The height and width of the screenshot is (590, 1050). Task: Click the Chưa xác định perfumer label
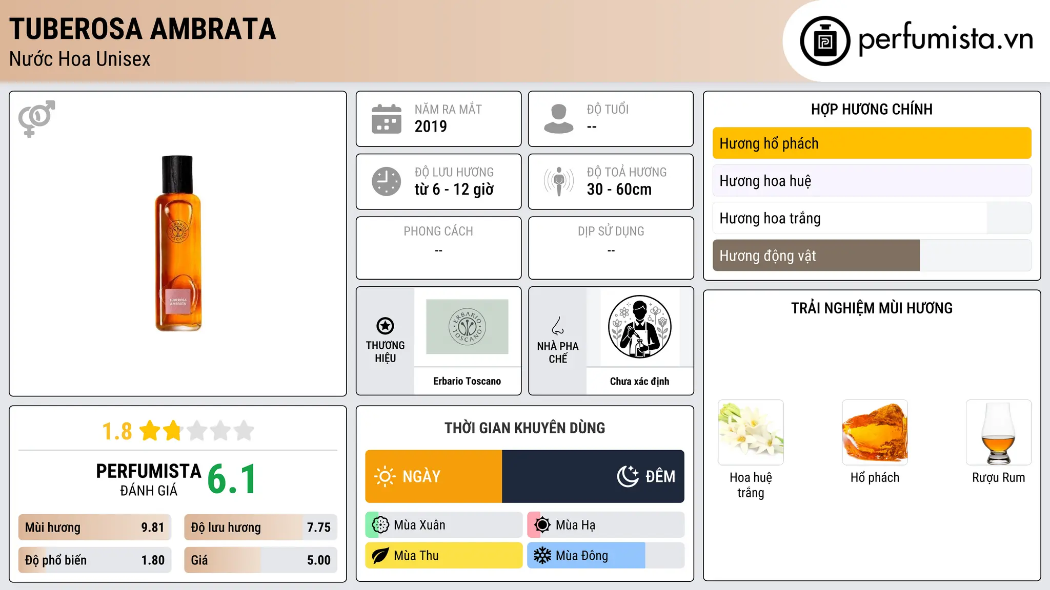(x=639, y=381)
